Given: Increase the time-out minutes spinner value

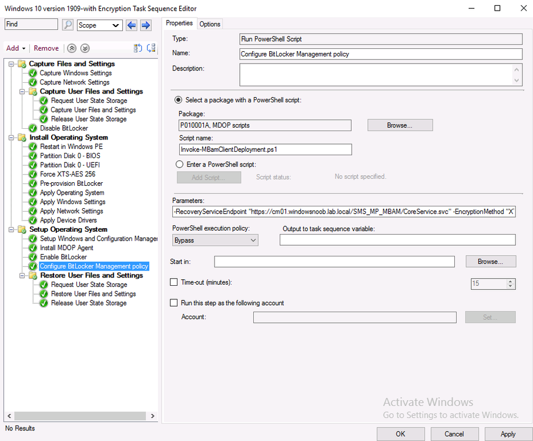Looking at the screenshot, I should (510, 281).
